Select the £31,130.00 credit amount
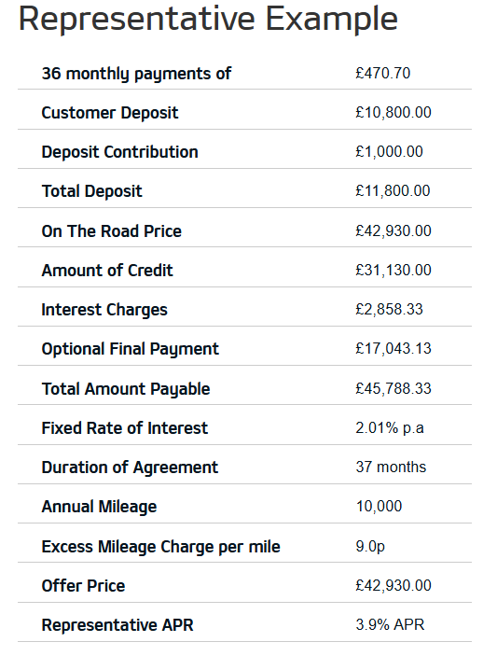The image size is (497, 656). (x=393, y=271)
